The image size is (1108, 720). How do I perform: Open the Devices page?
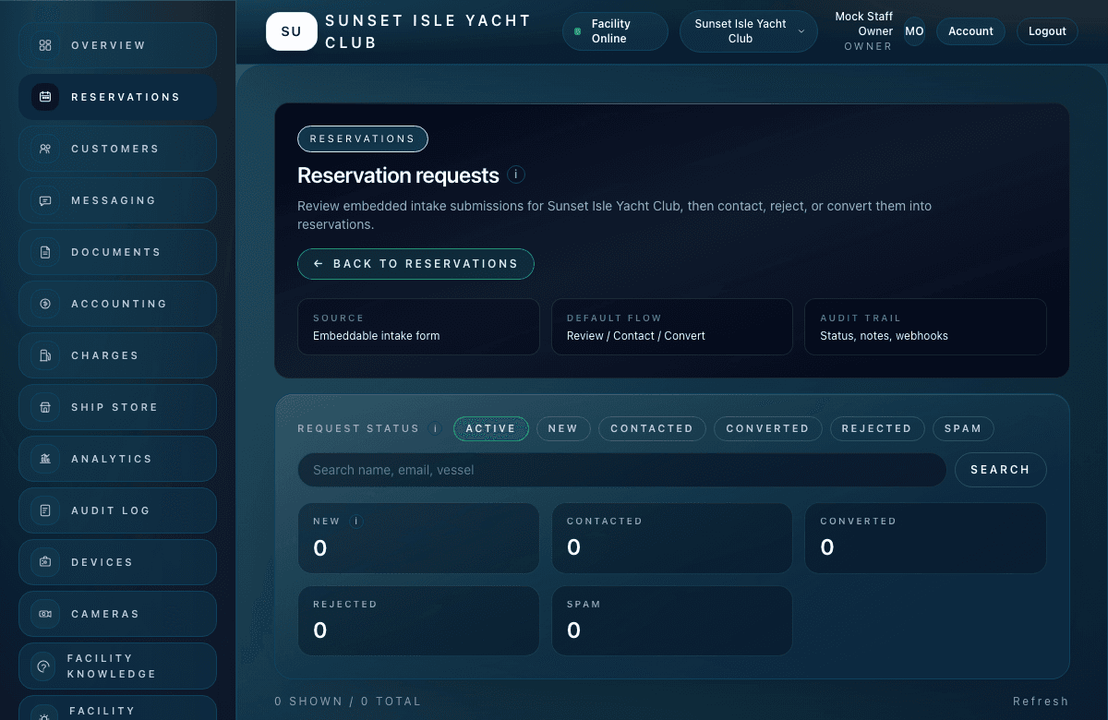117,562
